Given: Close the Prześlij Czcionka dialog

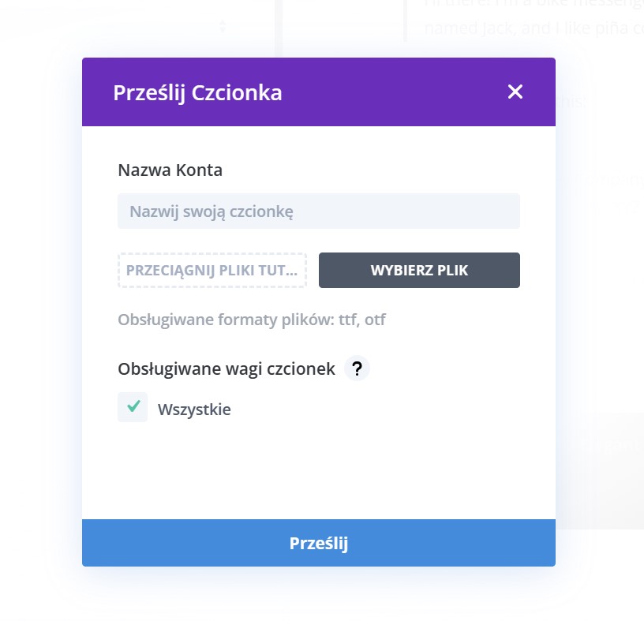Looking at the screenshot, I should (515, 92).
